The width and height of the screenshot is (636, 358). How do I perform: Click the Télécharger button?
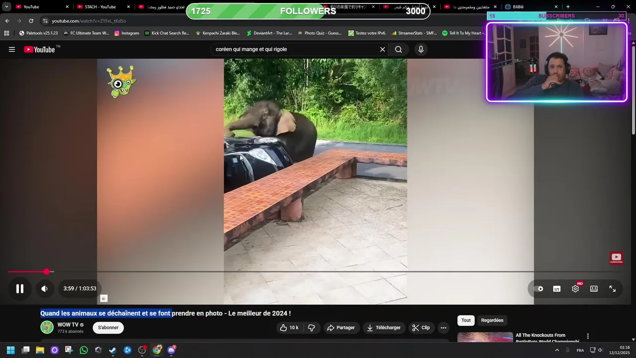384,328
